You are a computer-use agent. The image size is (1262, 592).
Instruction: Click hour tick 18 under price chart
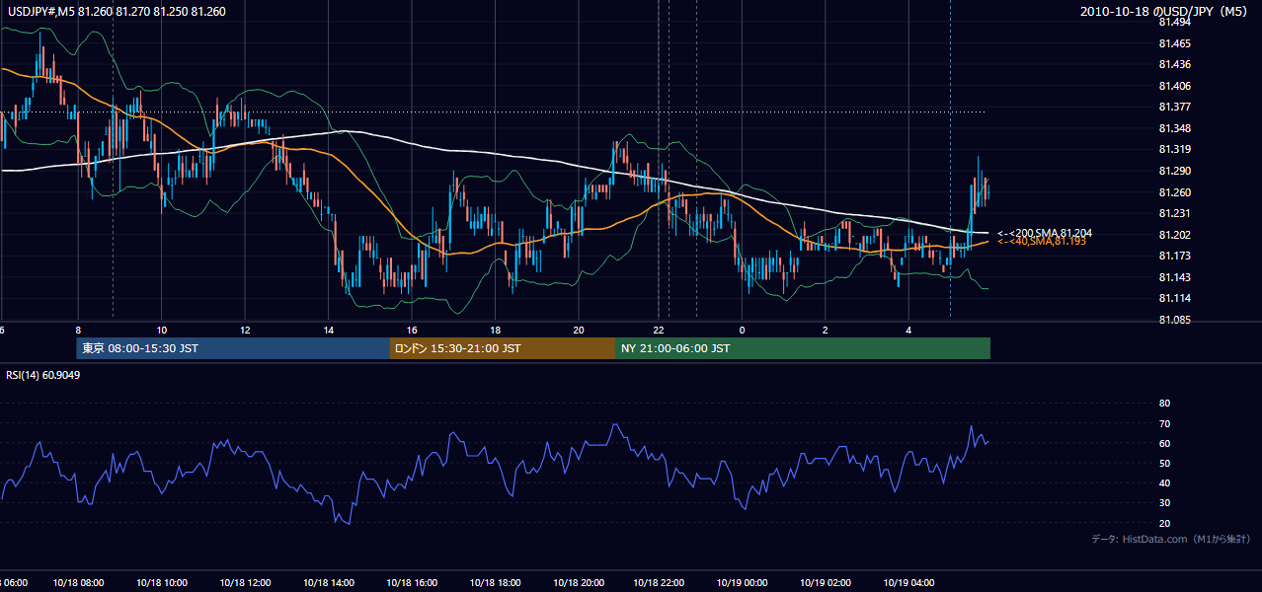tap(495, 330)
